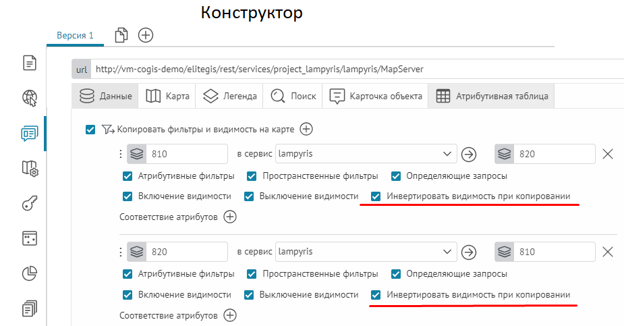Expand the lampyris service dropdown in first rule

tap(447, 155)
